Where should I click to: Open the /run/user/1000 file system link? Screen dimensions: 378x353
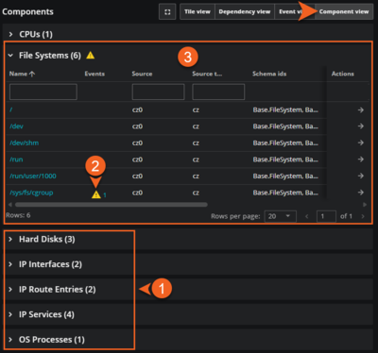[x=33, y=176]
